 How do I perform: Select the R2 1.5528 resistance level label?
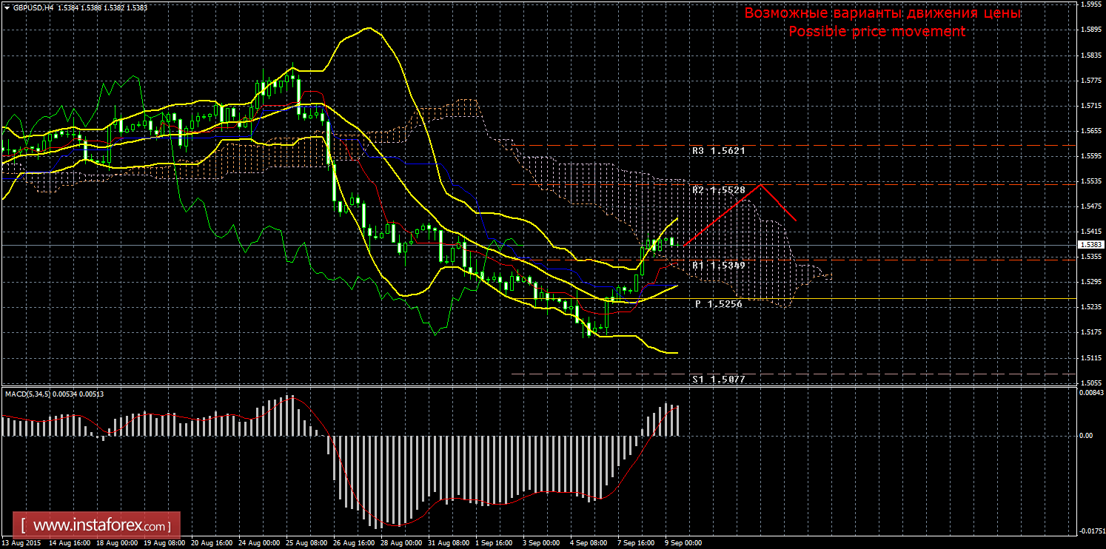[x=718, y=190]
